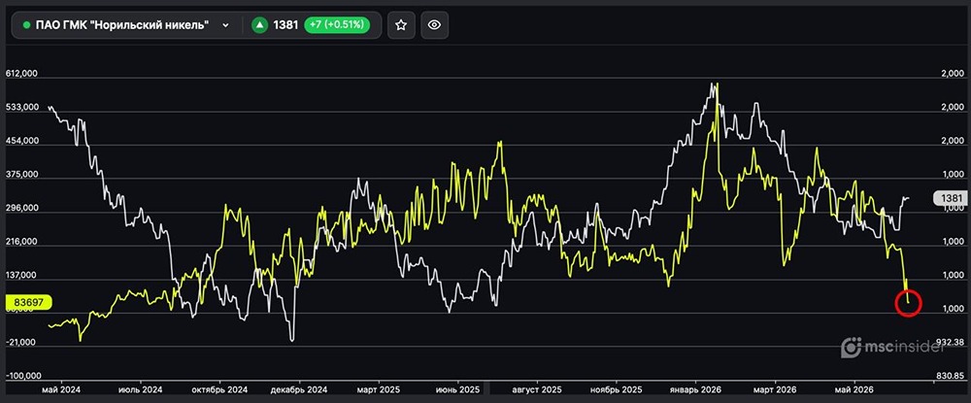Click the март 2026 date label

[x=775, y=390]
